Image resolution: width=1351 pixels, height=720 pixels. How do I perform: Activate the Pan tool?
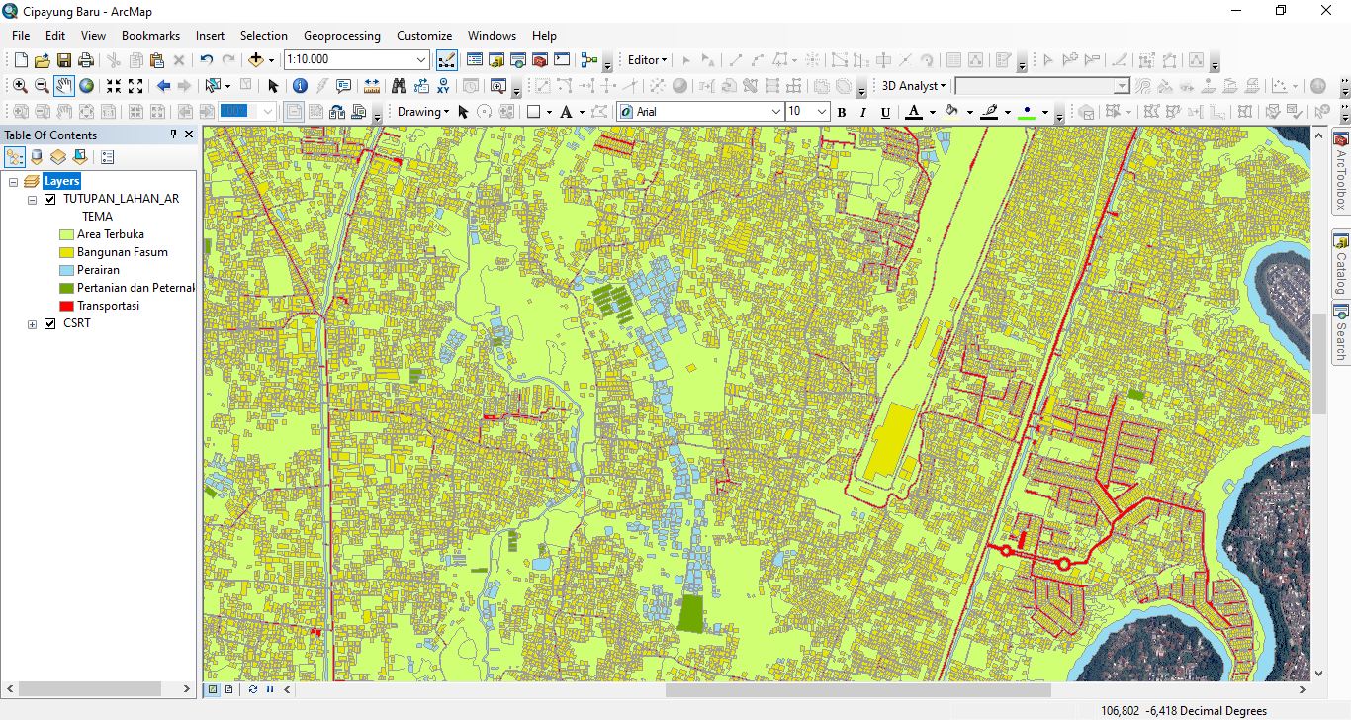(63, 86)
